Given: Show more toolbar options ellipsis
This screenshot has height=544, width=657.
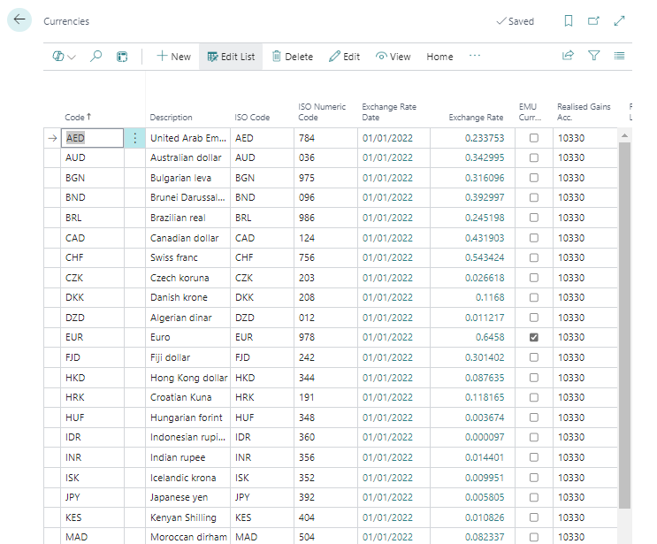Looking at the screenshot, I should (x=475, y=56).
